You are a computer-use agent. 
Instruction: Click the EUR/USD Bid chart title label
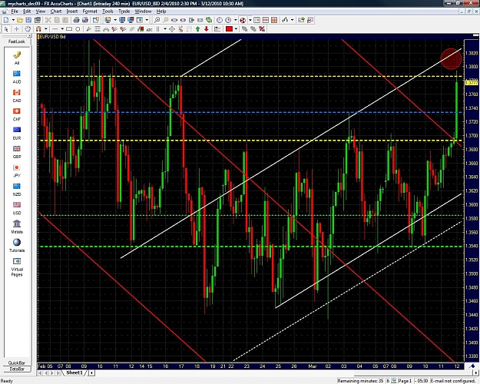click(x=52, y=37)
